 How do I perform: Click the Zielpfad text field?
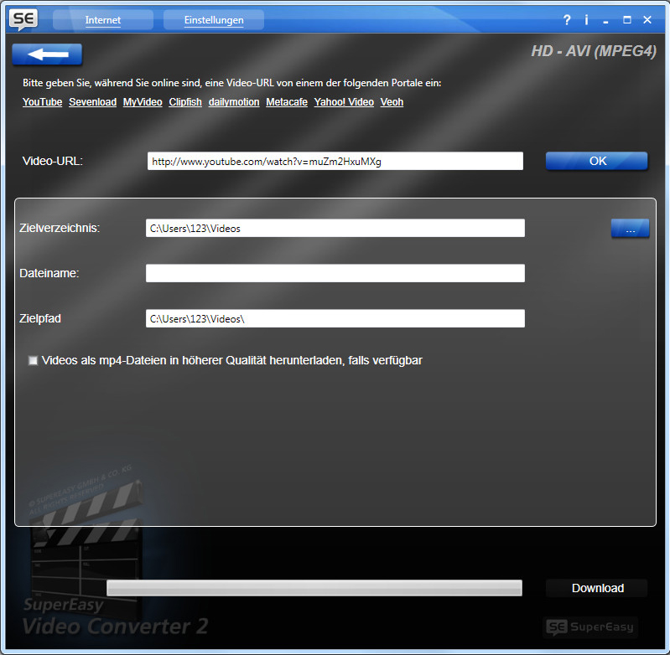pos(335,318)
